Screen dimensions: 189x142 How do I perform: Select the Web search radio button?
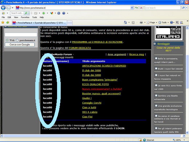pos(7,40)
